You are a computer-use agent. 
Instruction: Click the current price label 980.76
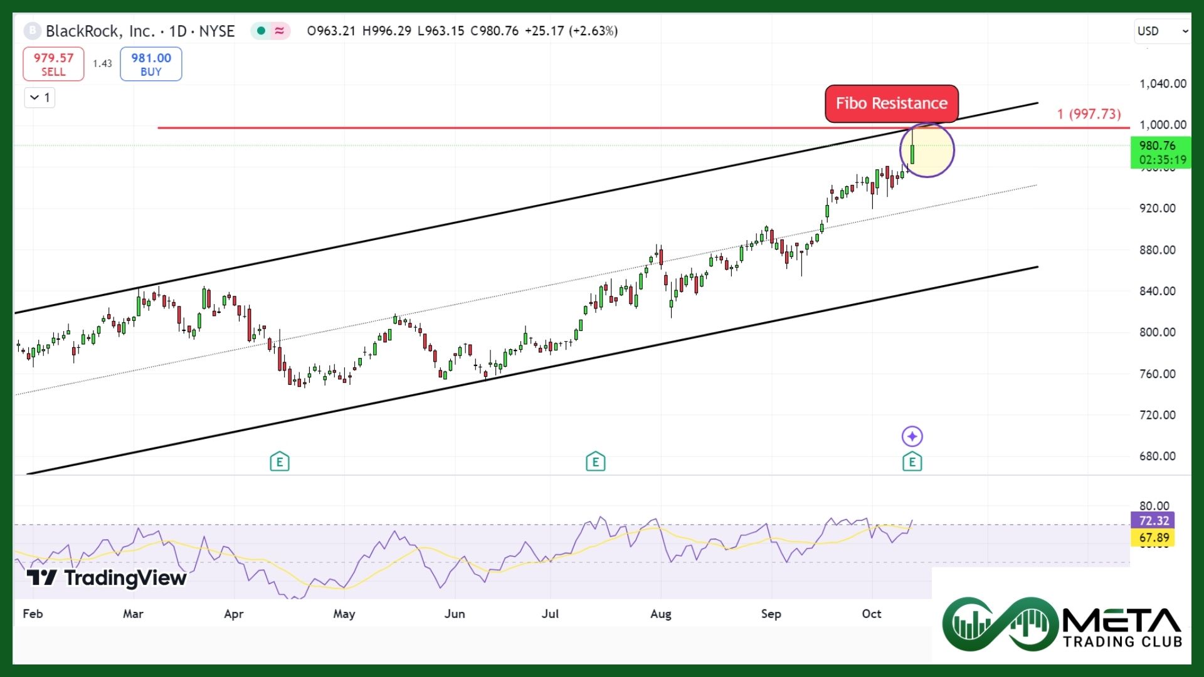(x=1158, y=145)
